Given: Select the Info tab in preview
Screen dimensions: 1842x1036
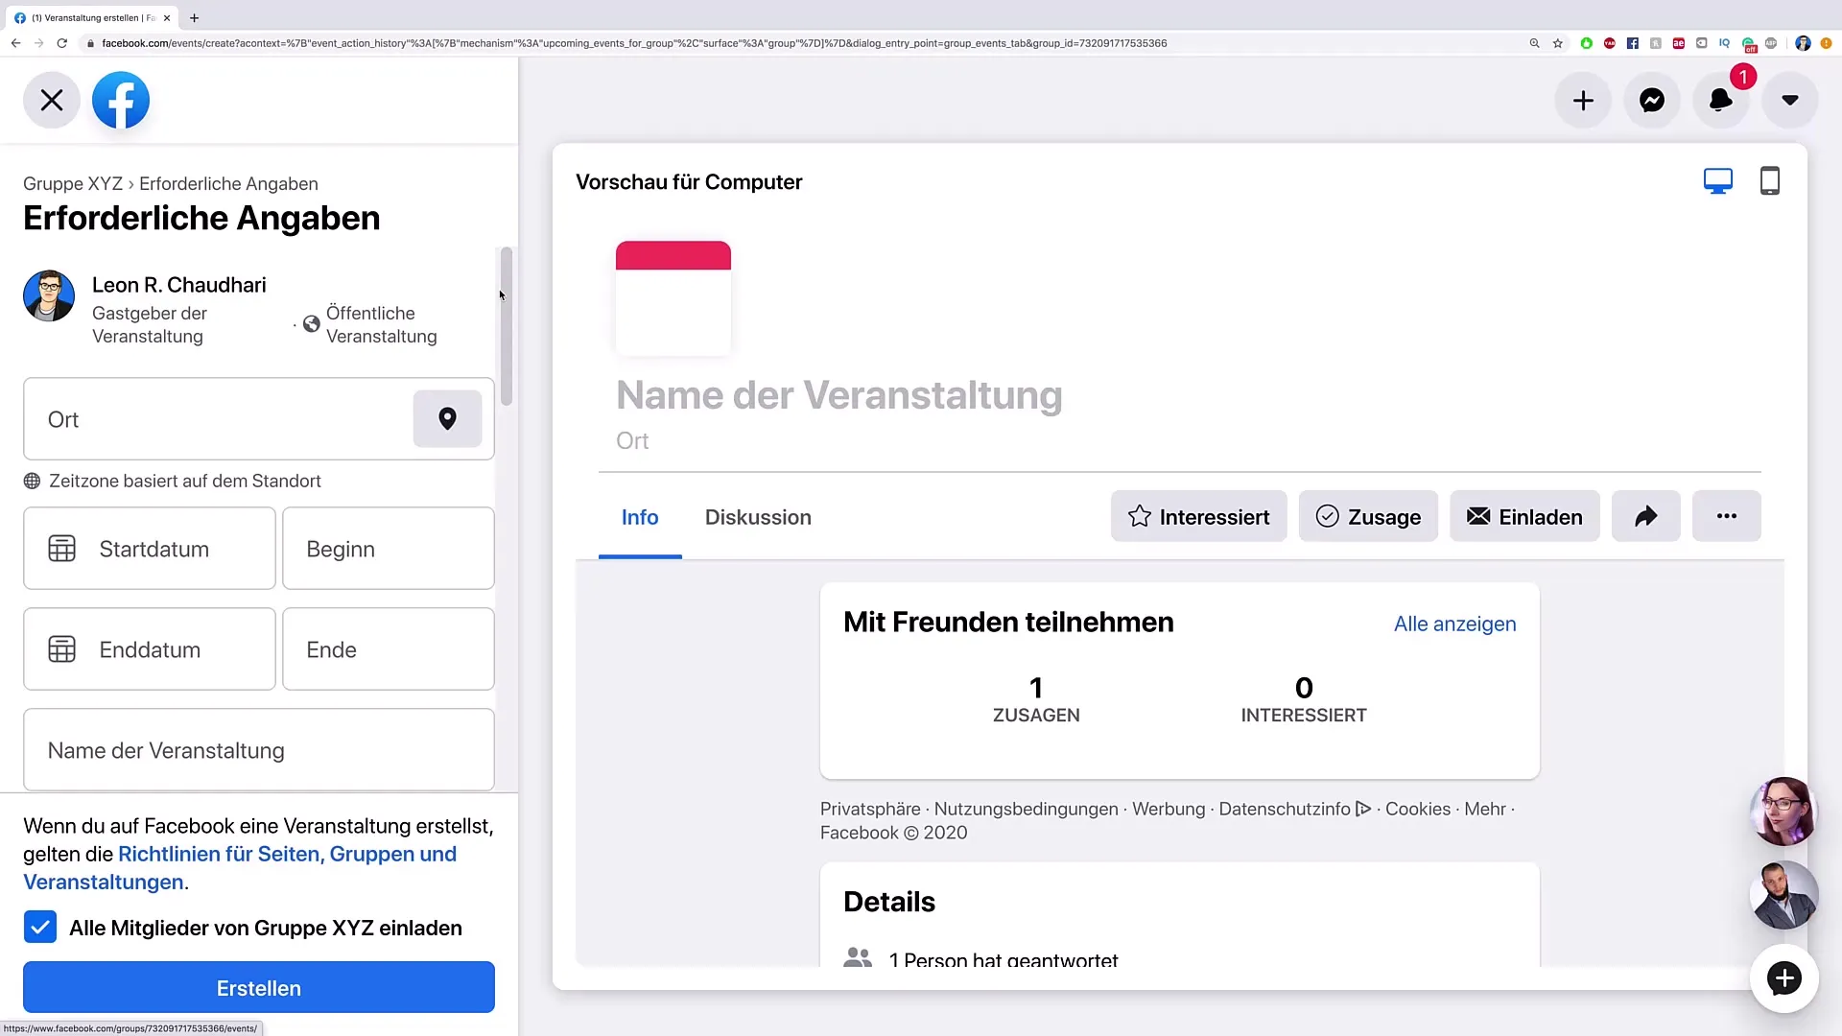Looking at the screenshot, I should (640, 518).
